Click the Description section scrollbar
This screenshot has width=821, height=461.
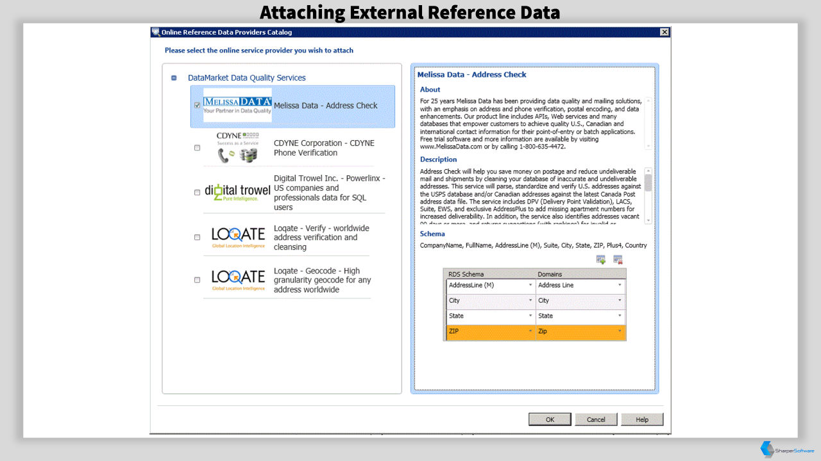648,196
